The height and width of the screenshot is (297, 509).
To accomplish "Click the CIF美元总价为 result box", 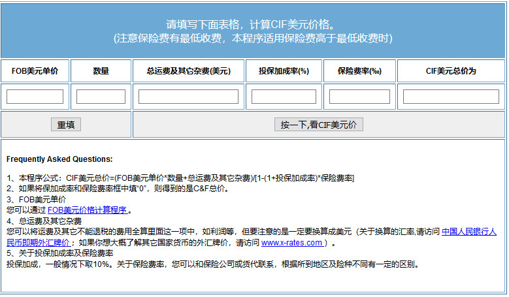I will click(451, 97).
